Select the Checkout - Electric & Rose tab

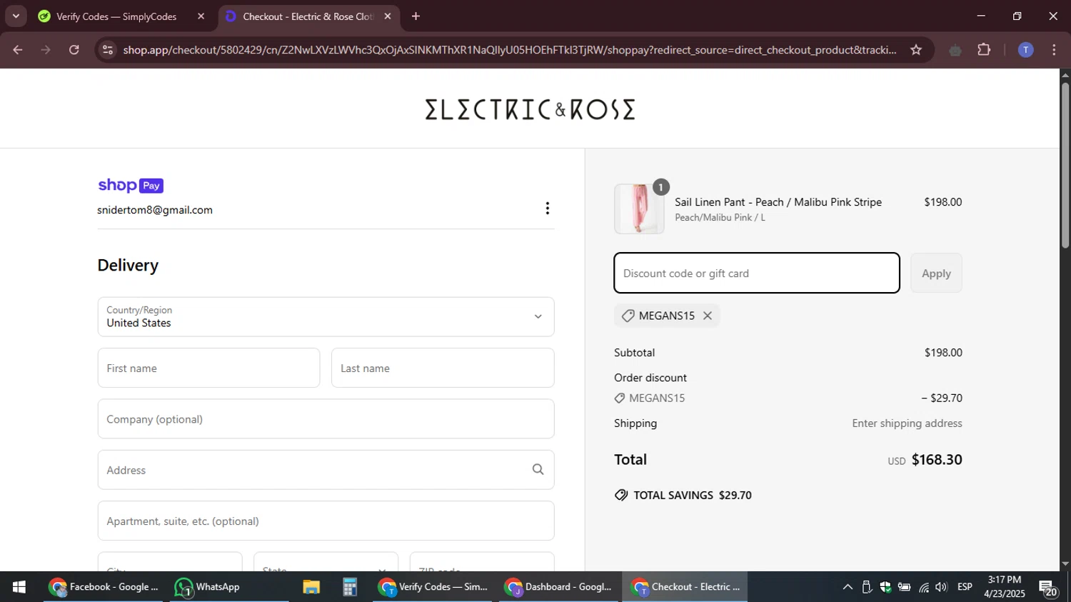[x=308, y=16]
